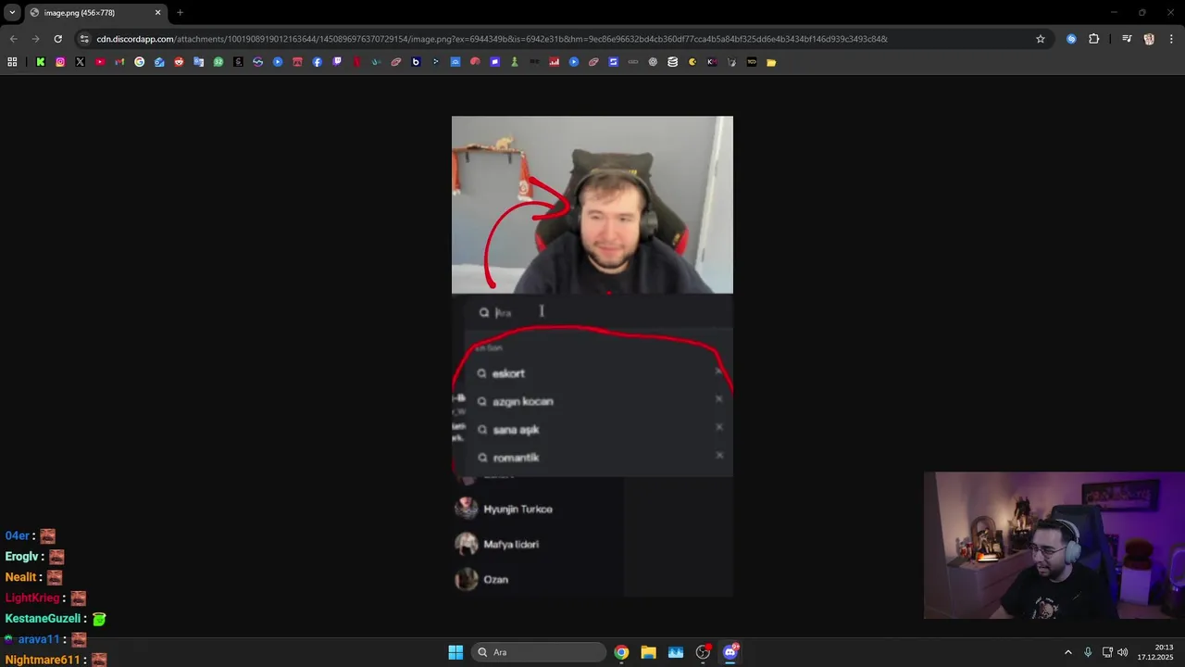
Task: Open the Google Translate bookmark
Action: 199,62
